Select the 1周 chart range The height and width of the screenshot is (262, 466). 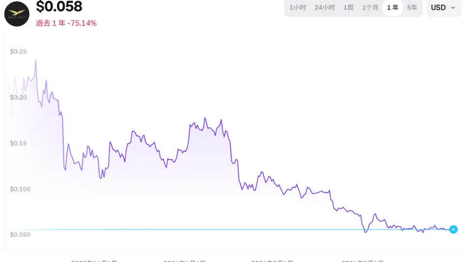point(349,7)
